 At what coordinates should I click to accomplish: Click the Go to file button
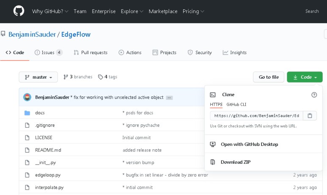[x=269, y=77]
